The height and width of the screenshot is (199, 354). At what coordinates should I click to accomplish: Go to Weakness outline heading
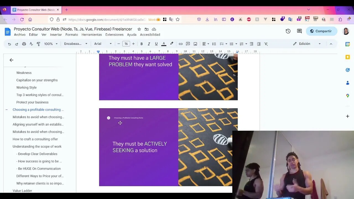click(24, 73)
